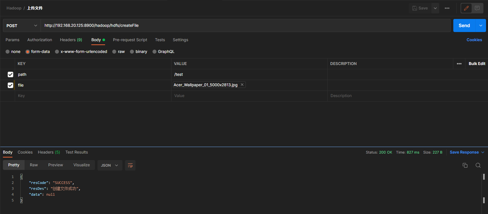Viewport: 488px width, 214px height.
Task: Click the /test value cell
Action: pos(249,74)
